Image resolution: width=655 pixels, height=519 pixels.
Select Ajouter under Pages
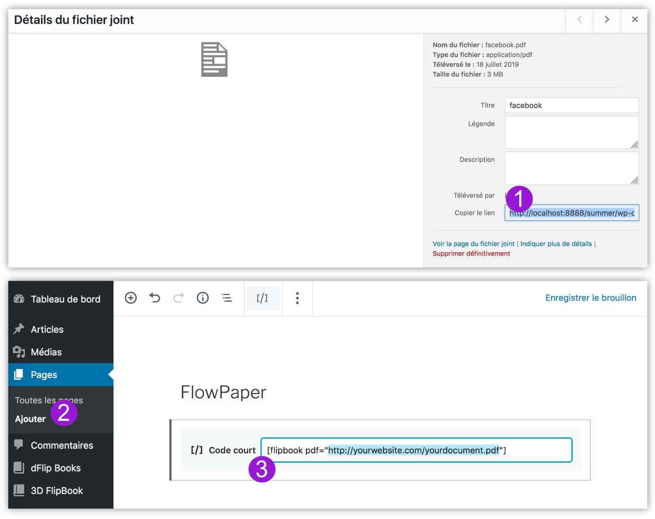coord(30,419)
